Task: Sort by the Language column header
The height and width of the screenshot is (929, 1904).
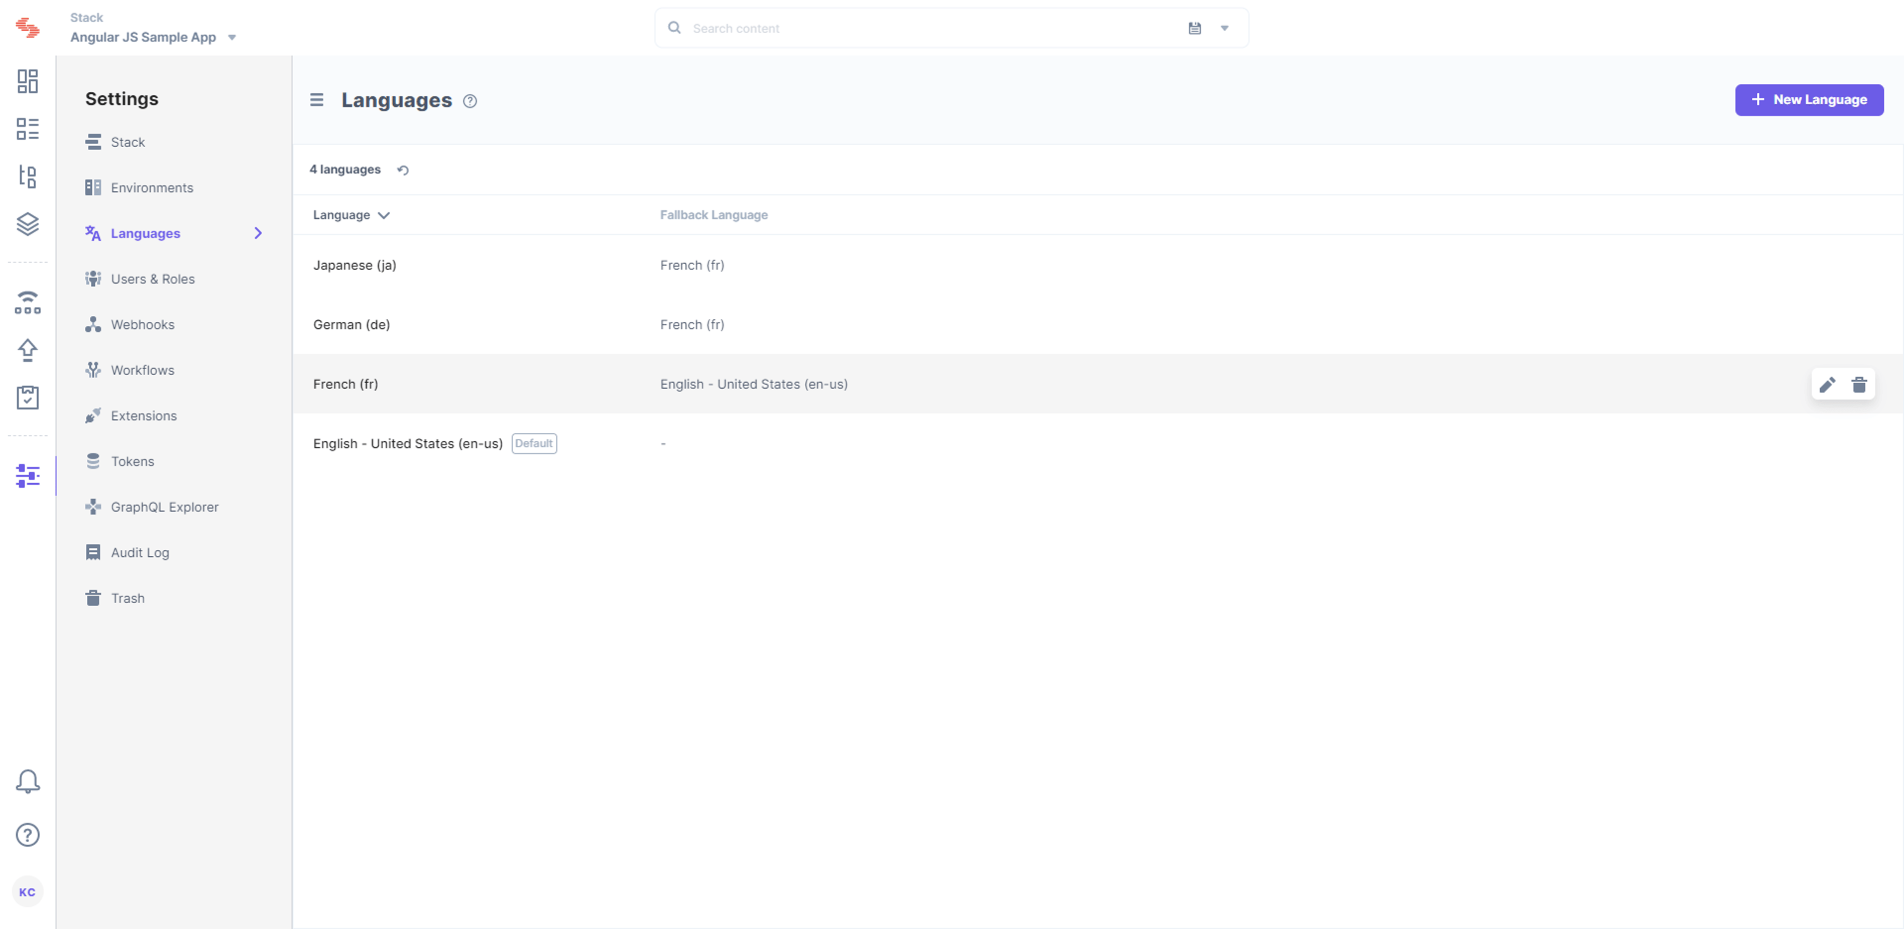Action: click(x=351, y=215)
